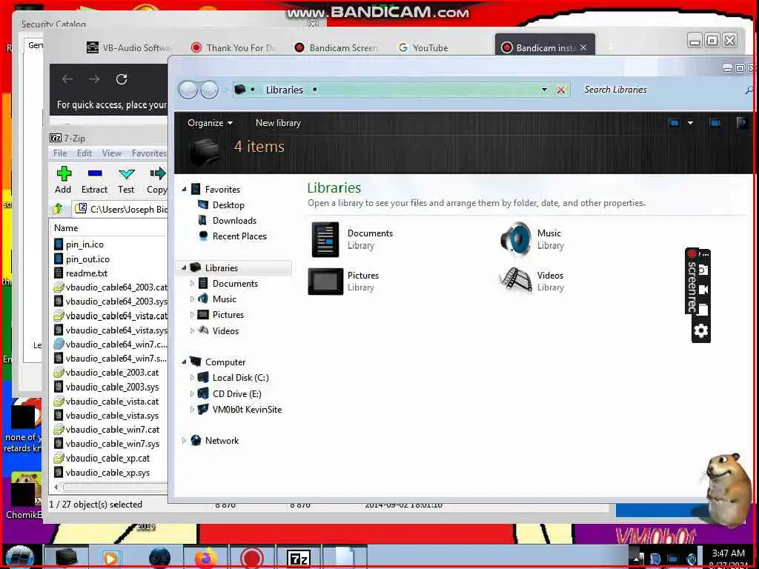Open the Documents library icon
Viewport: 759px width, 569px height.
tap(325, 239)
